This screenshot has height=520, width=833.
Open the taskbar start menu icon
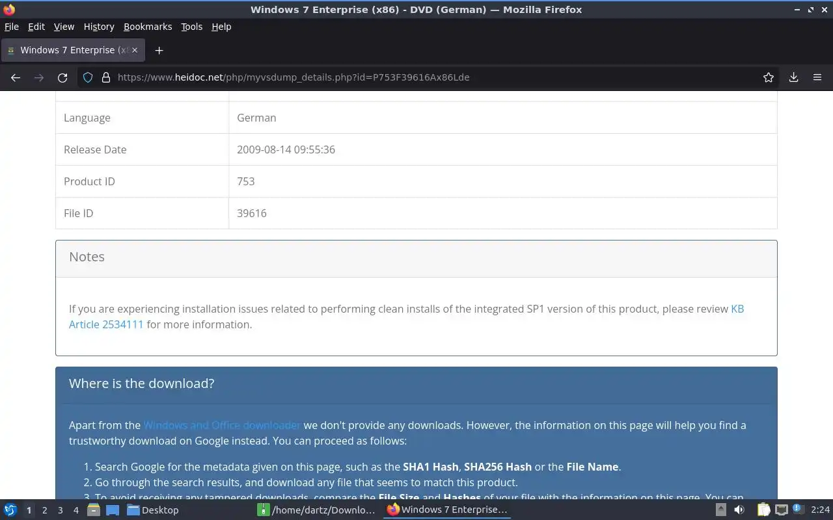10,510
